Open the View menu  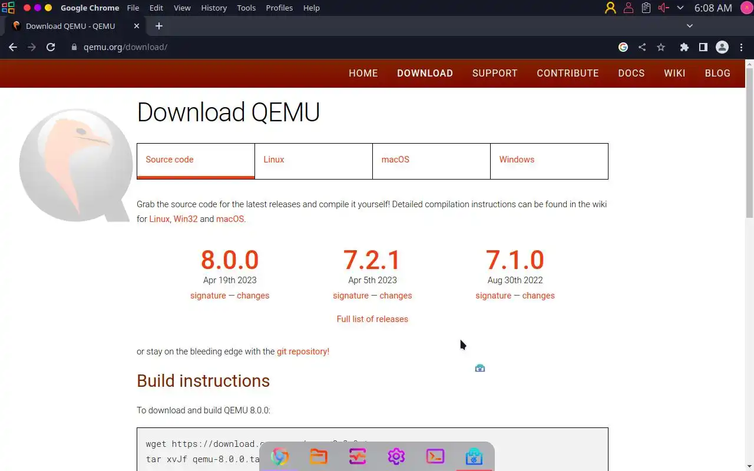[182, 8]
